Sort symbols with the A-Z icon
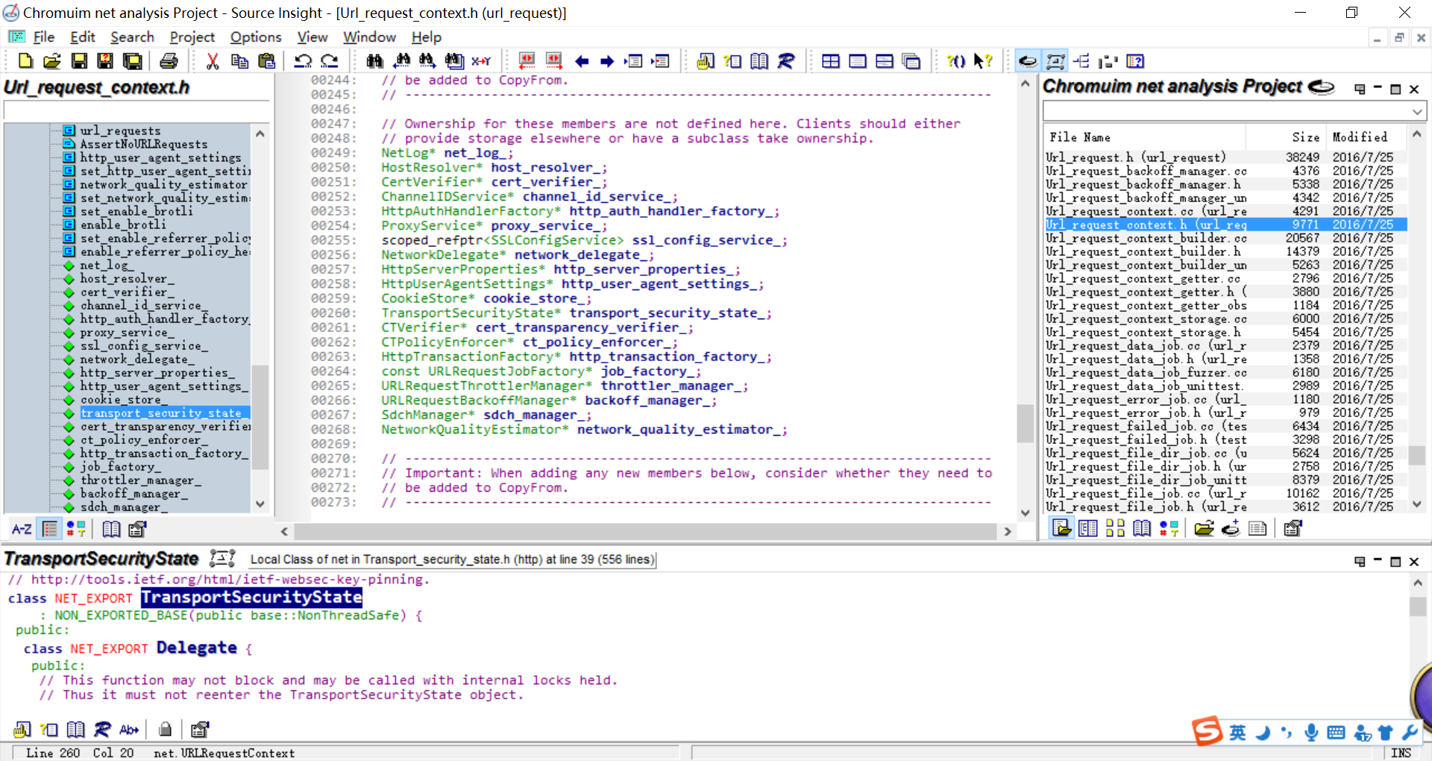Screen dimensions: 1432x761 pos(22,529)
